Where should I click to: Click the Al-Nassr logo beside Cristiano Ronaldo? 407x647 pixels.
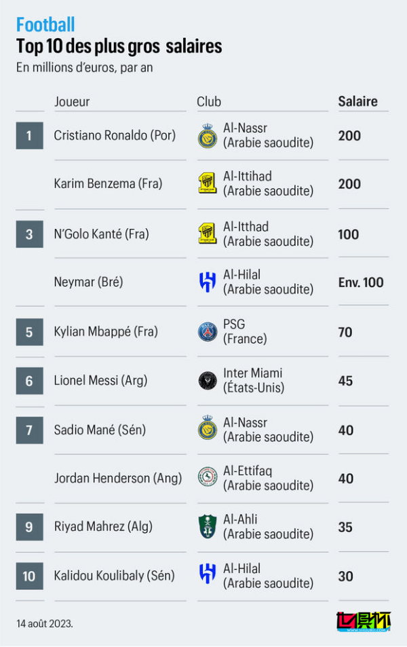coord(207,136)
